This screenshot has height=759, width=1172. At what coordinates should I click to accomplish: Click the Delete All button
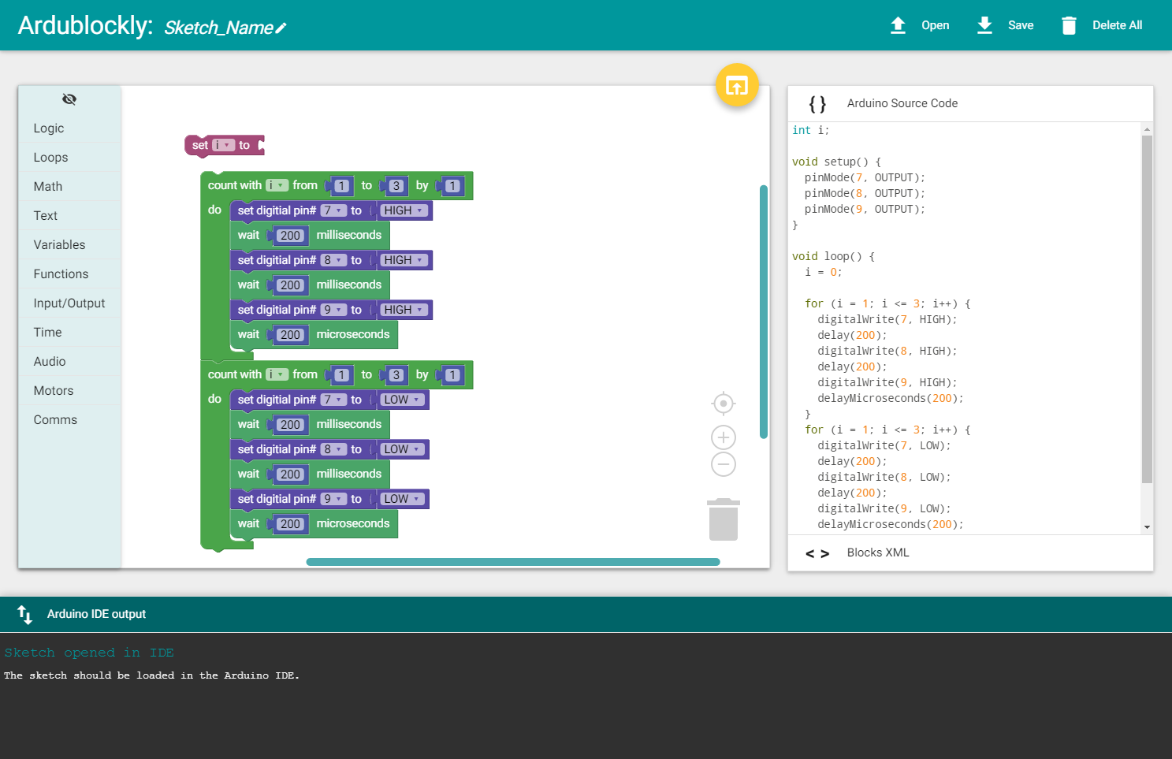click(1102, 25)
